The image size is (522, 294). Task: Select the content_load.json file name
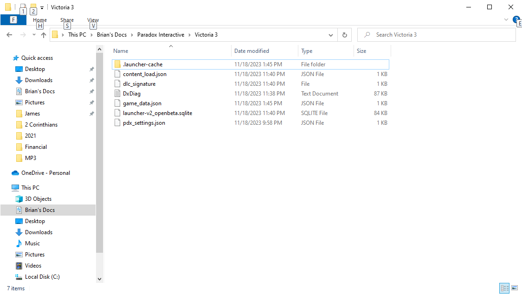tap(145, 74)
